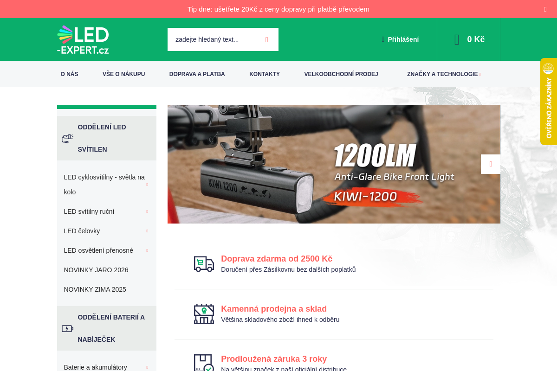Advance the banner with the next-slide arrow
This screenshot has height=371, width=557.
[491, 164]
